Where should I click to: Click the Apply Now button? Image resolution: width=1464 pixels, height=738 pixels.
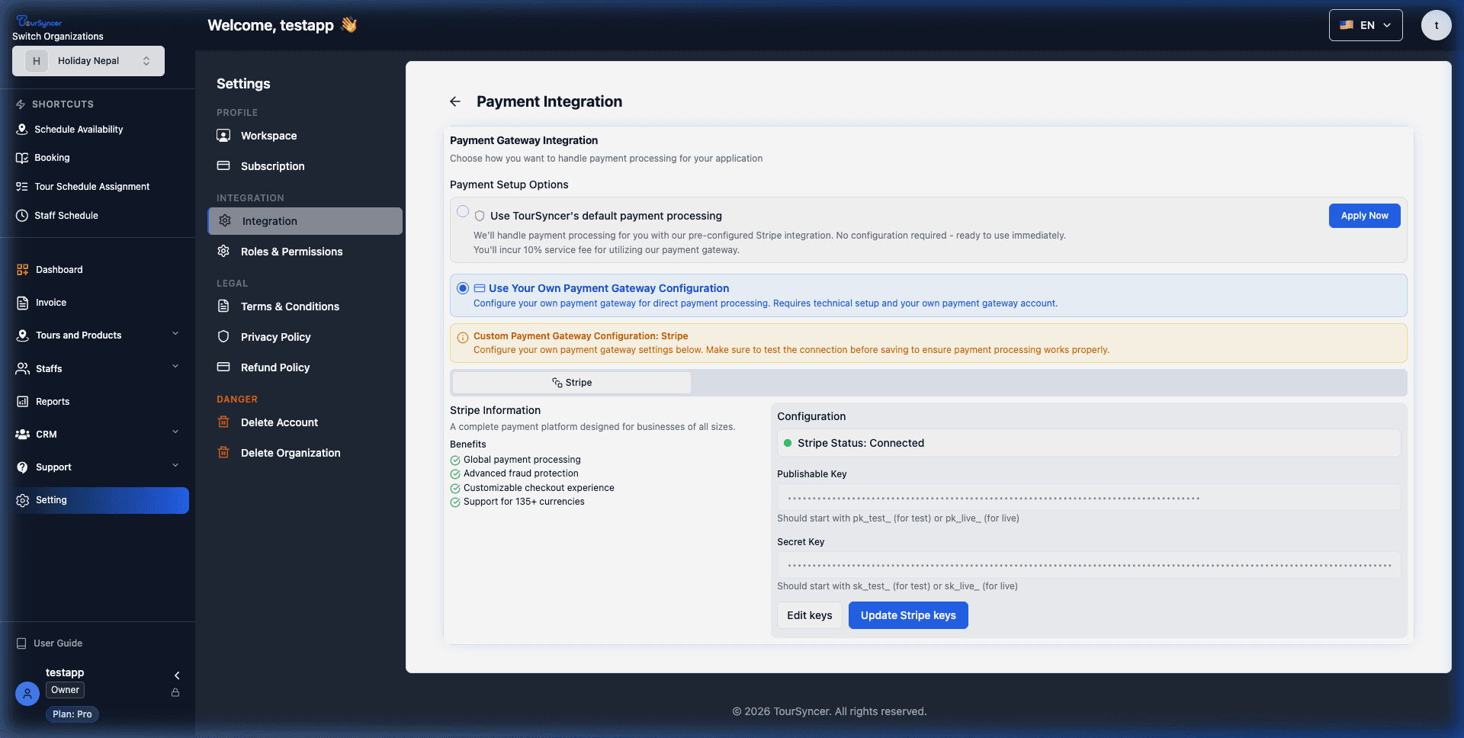pyautogui.click(x=1364, y=216)
